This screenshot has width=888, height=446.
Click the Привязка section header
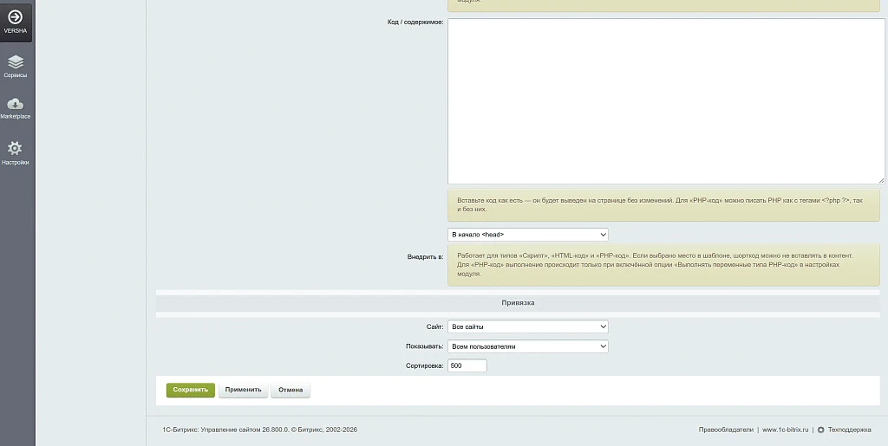click(x=518, y=303)
